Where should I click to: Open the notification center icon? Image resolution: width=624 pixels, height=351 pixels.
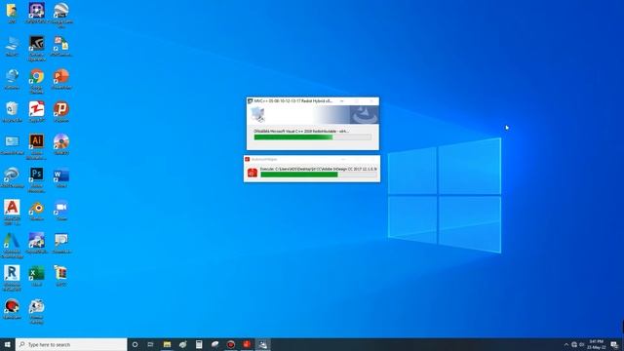coord(614,344)
